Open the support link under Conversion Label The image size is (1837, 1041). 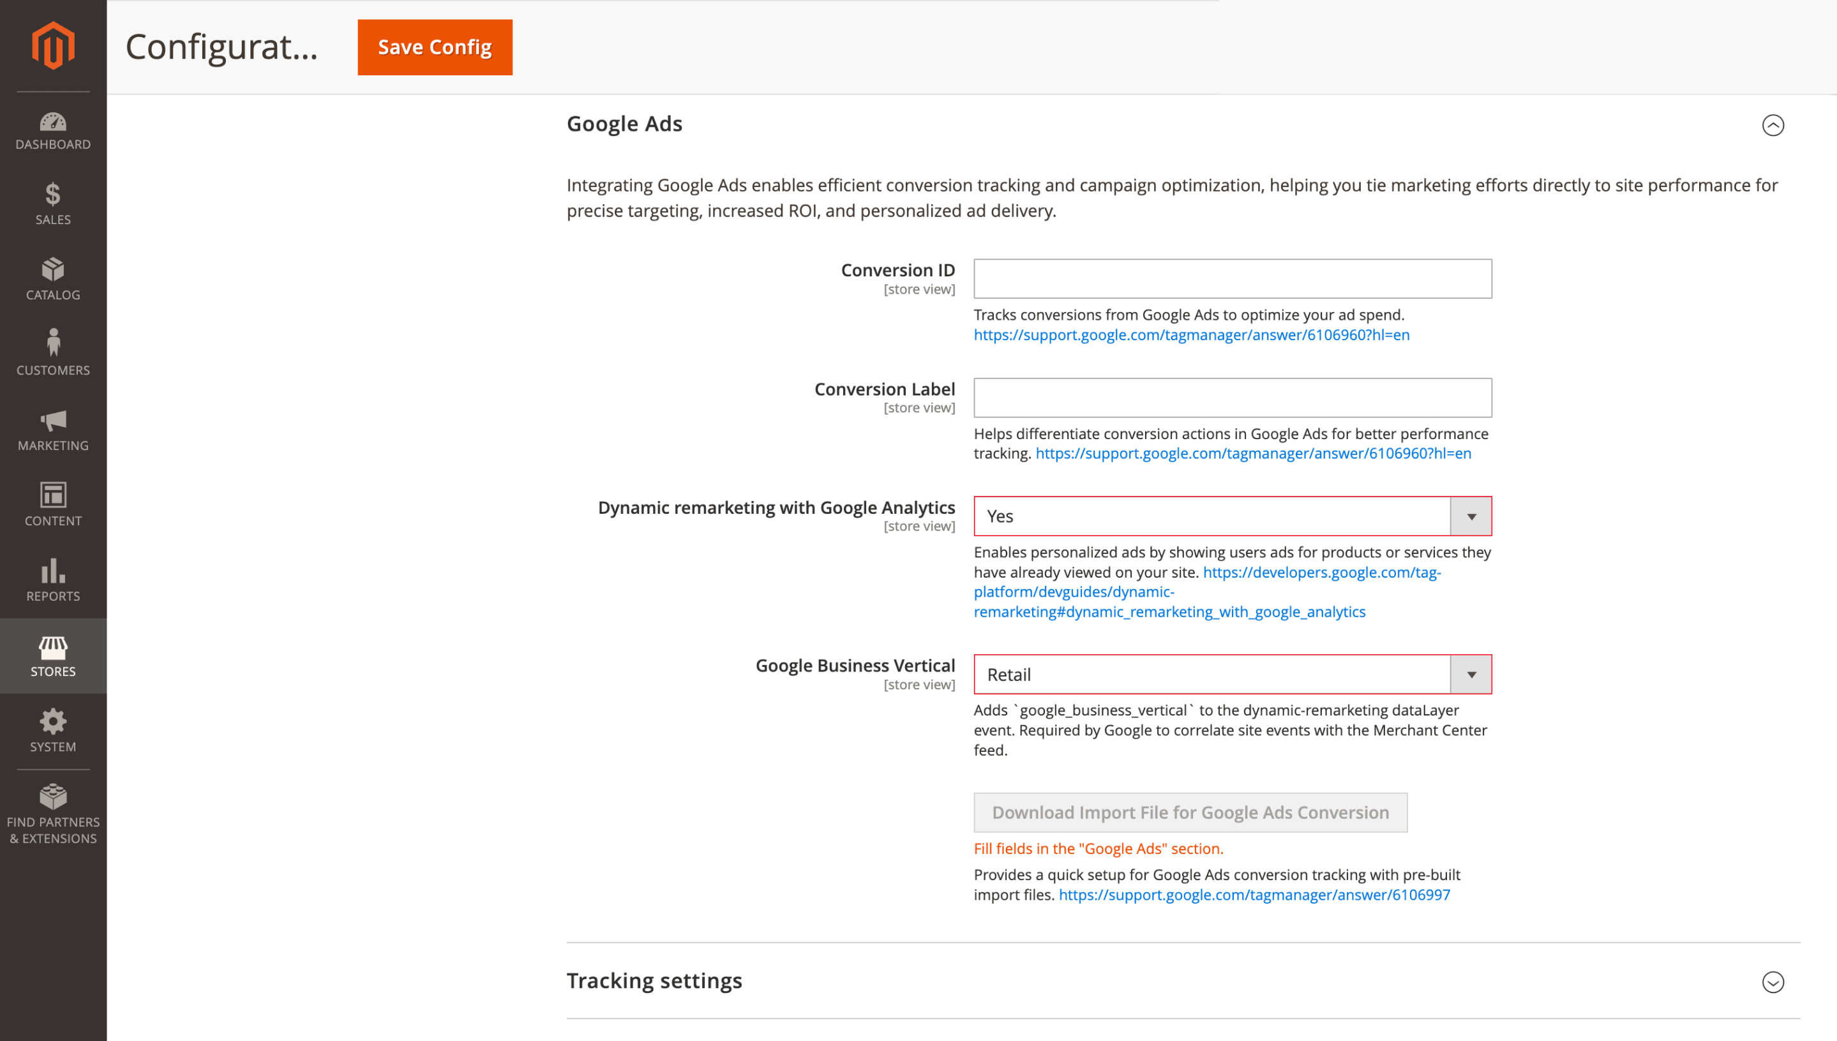point(1253,453)
